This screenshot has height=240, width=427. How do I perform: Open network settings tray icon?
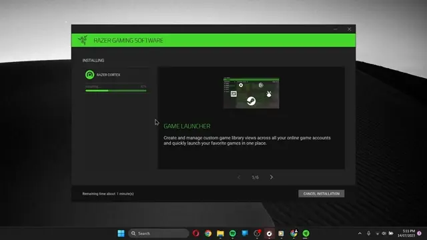(378, 233)
